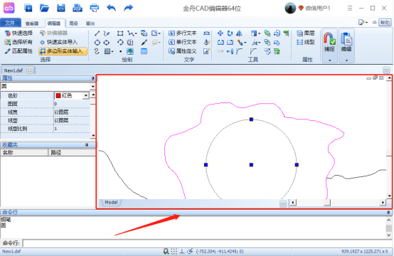
Task: Insert a table with the grid icon
Action: 144,51
